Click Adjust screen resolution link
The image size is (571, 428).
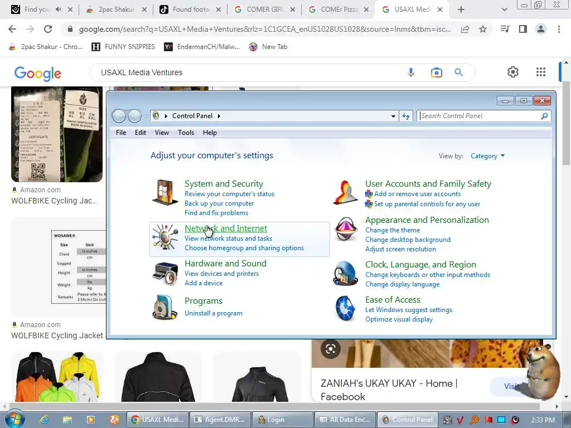click(400, 249)
